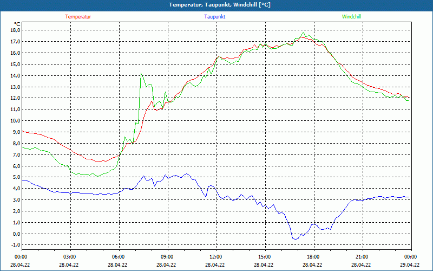Click the blue Taupunkt minimum dip below 0 °C

(296, 239)
